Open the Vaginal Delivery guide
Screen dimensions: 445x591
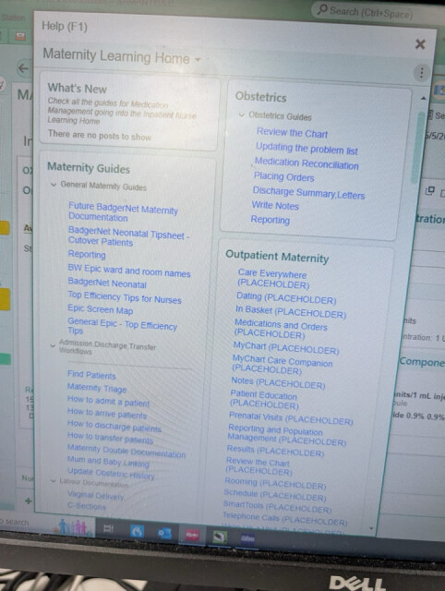tap(96, 495)
